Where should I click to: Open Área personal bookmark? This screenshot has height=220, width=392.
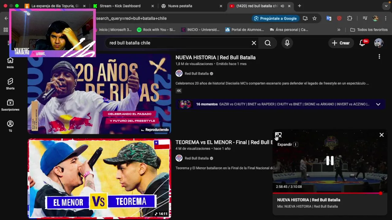point(289,30)
